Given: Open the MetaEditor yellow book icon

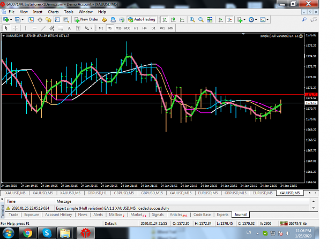Looking at the screenshot, I should [105, 20].
